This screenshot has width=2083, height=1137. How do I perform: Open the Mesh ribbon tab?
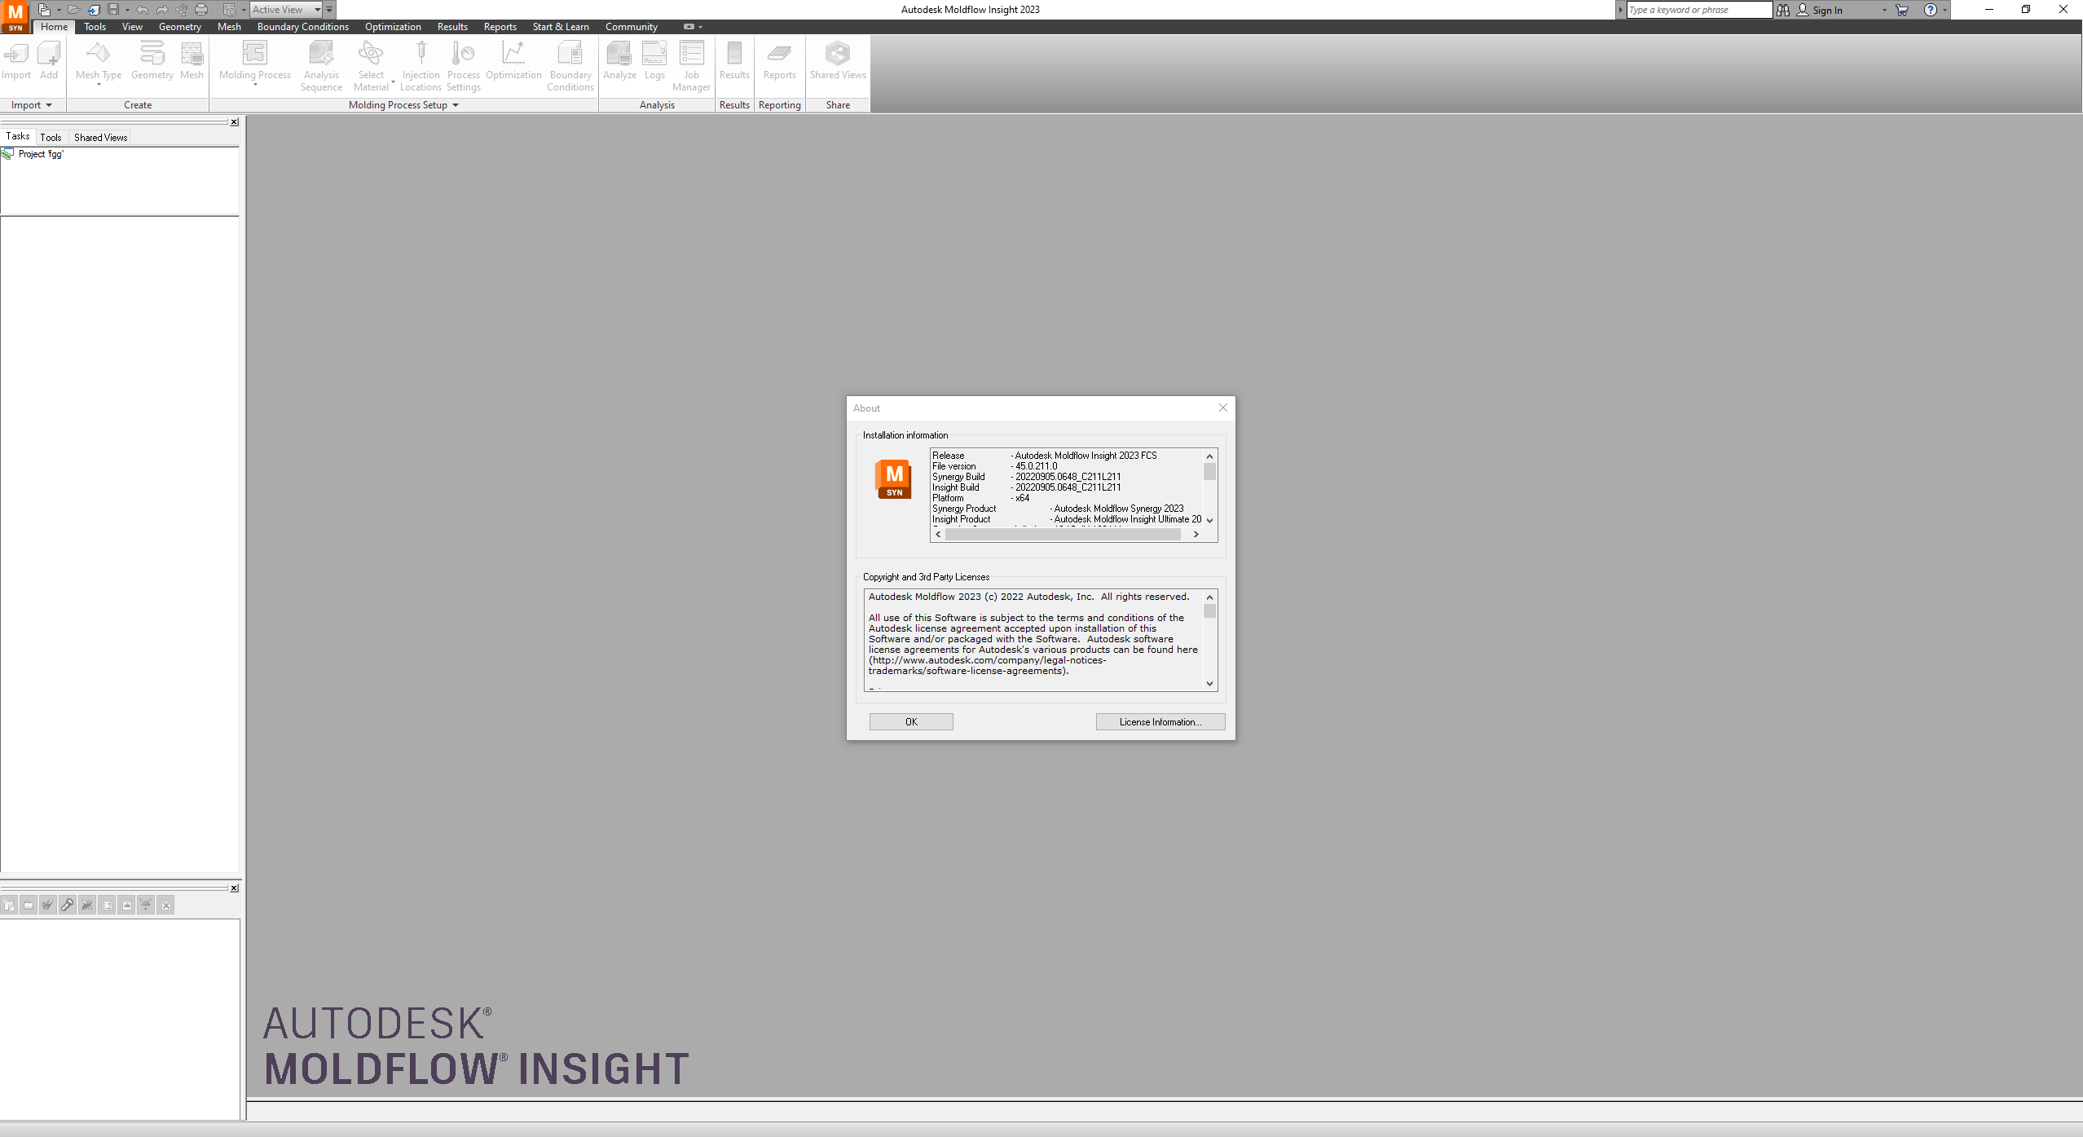(x=229, y=27)
